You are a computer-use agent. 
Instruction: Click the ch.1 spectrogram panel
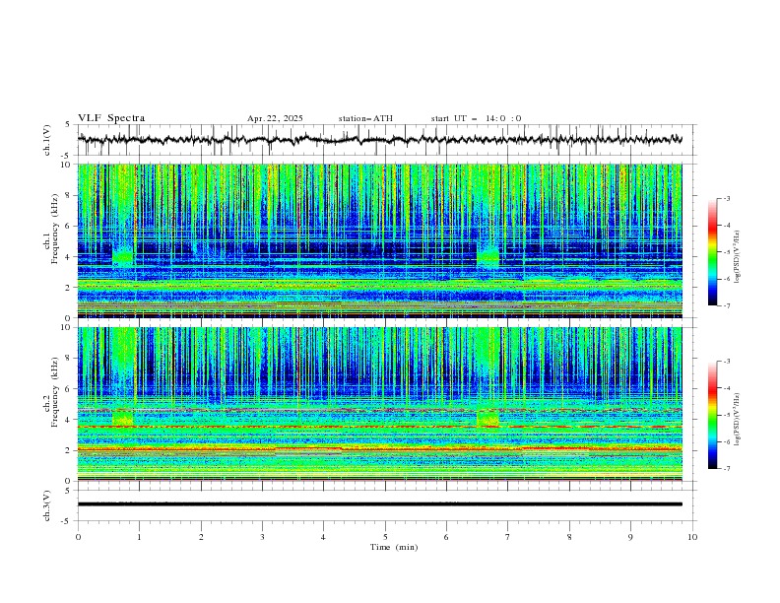[379, 240]
